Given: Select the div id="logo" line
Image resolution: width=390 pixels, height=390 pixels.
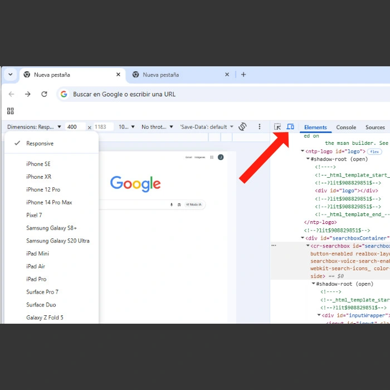Looking at the screenshot, I should [x=347, y=191].
